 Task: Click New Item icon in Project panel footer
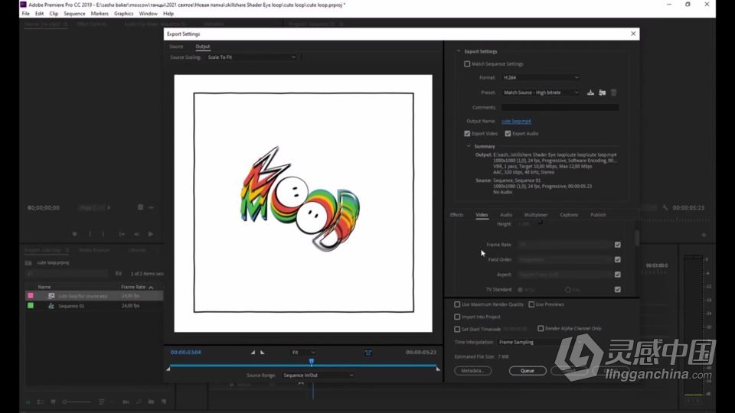click(164, 402)
